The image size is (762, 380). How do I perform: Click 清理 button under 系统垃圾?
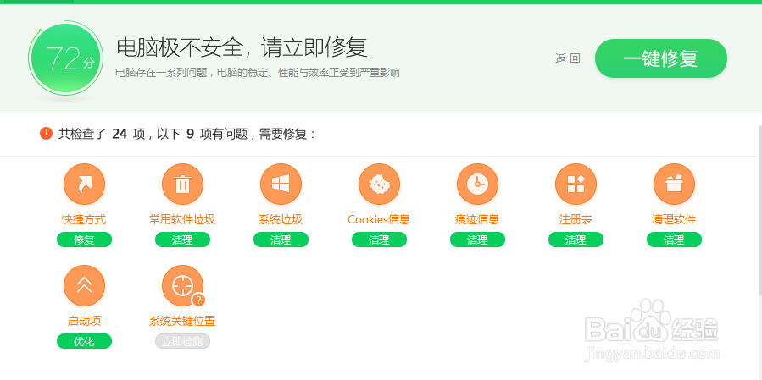coord(281,240)
